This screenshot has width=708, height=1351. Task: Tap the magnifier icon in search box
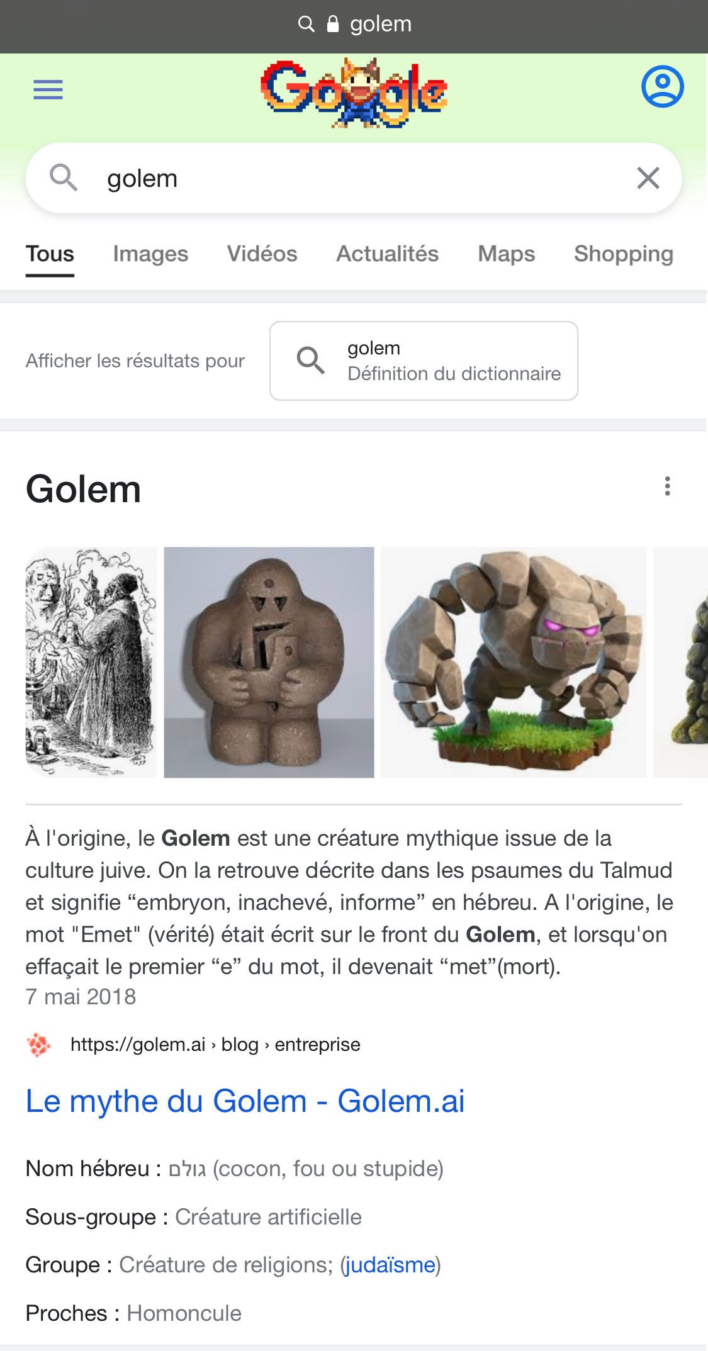click(64, 178)
